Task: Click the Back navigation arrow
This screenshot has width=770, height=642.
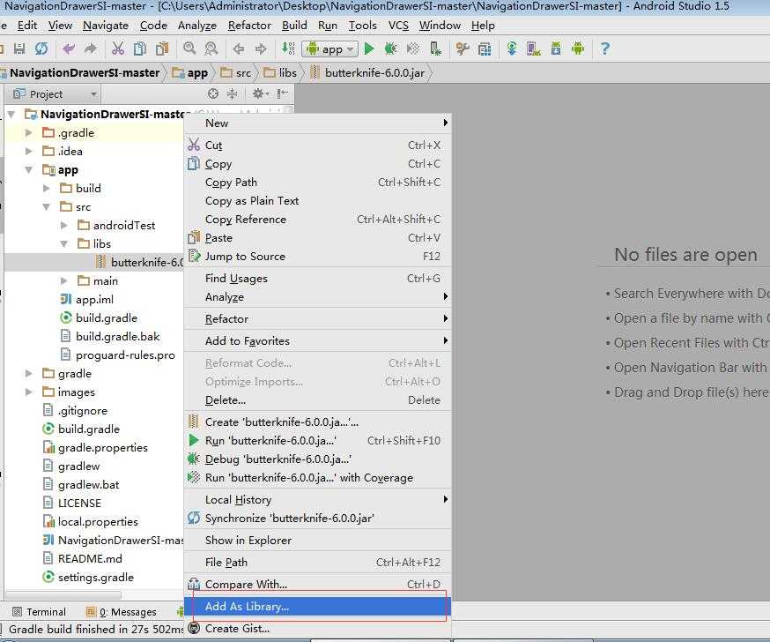Action: (239, 49)
